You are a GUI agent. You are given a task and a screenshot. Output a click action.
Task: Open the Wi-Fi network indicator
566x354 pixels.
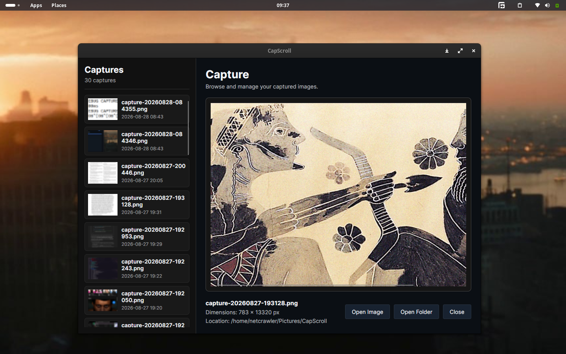point(537,5)
